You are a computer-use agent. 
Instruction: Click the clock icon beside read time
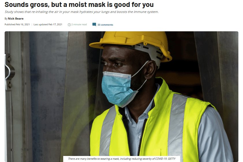pyautogui.click(x=69, y=25)
